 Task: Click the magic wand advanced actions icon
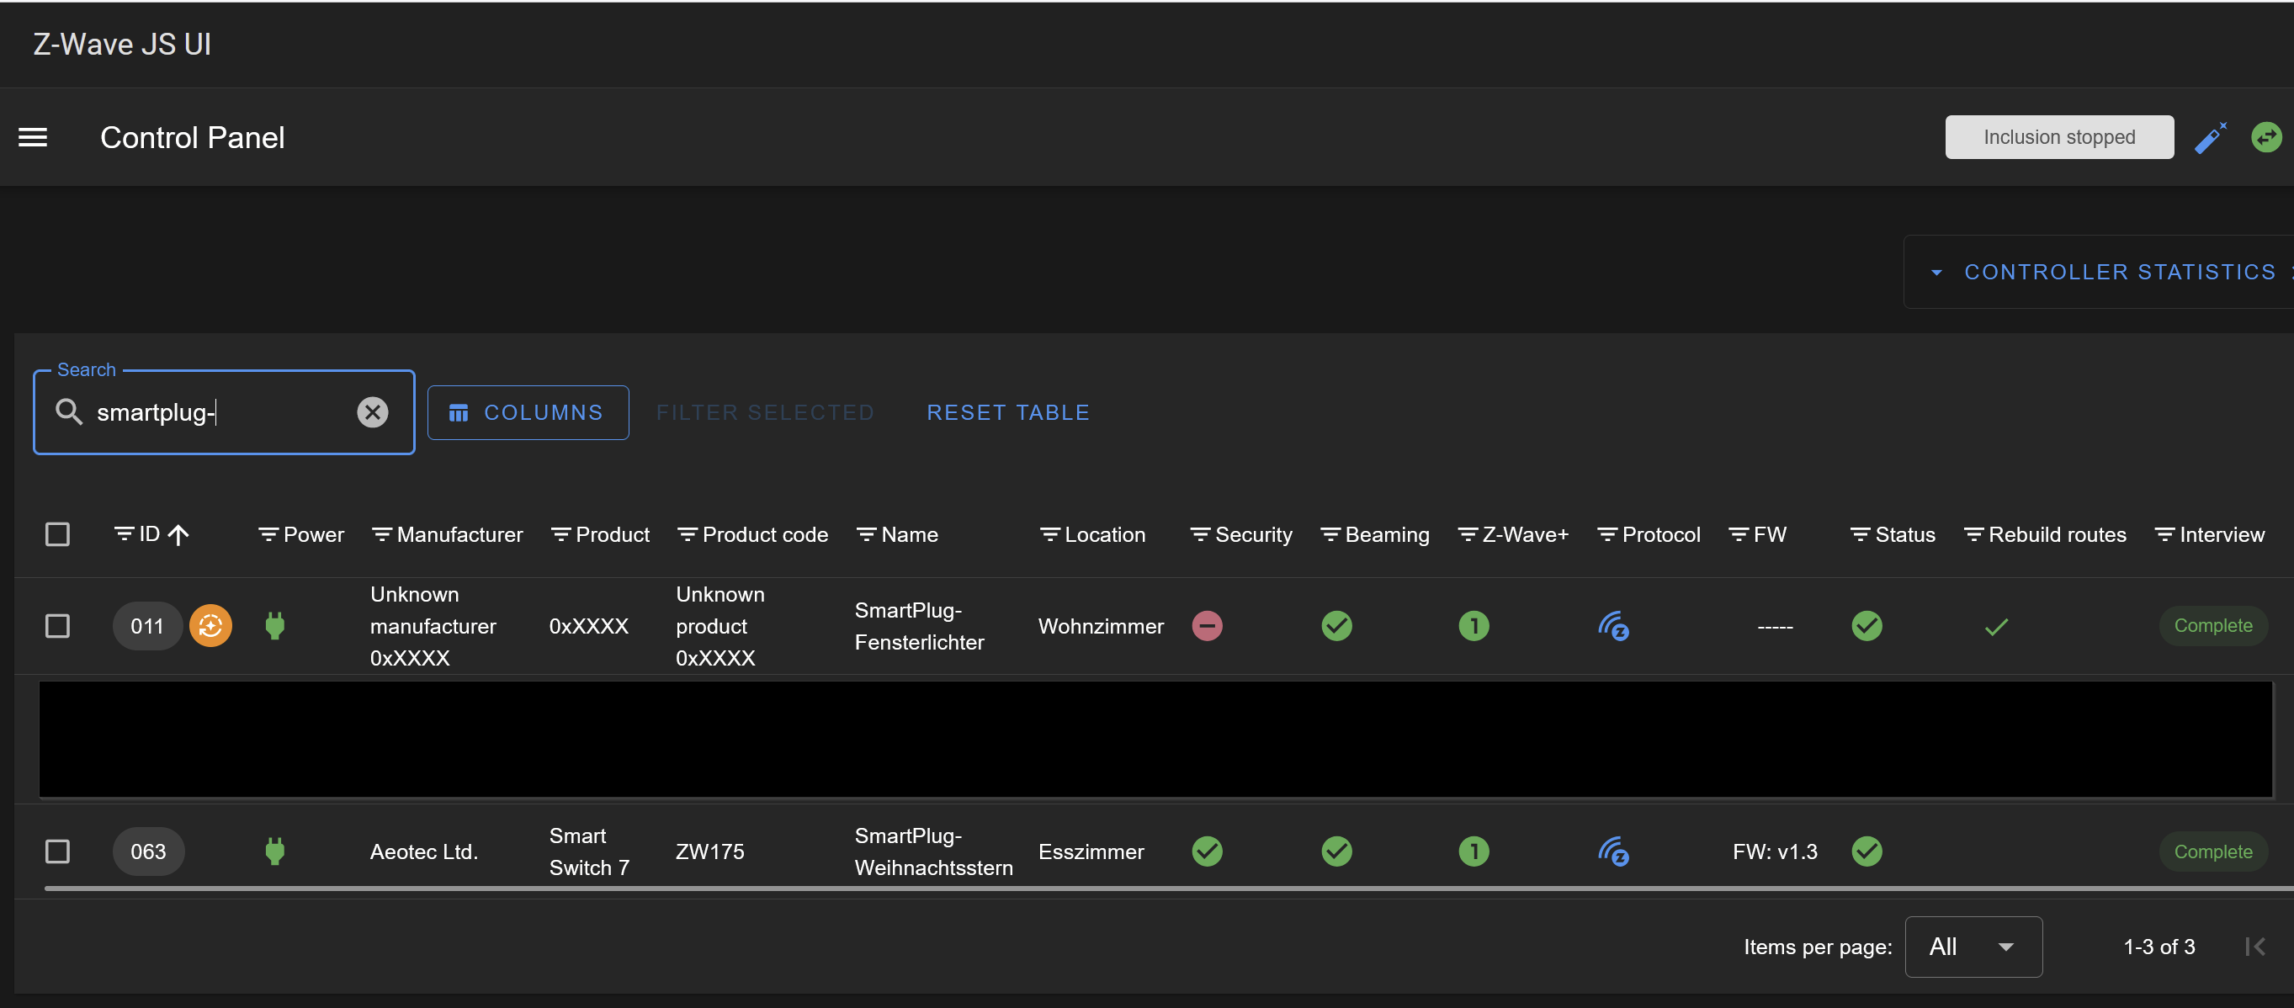[x=2209, y=138]
